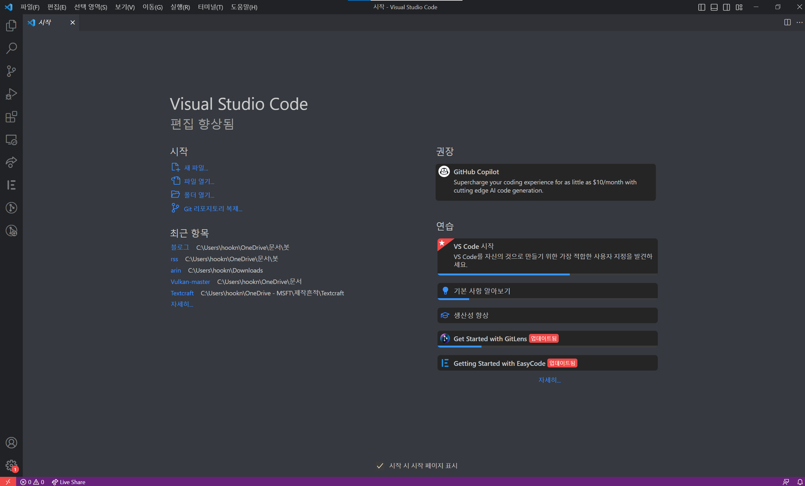Toggle primary sidebar layout button
Screen dimensions: 805x486
(x=701, y=7)
